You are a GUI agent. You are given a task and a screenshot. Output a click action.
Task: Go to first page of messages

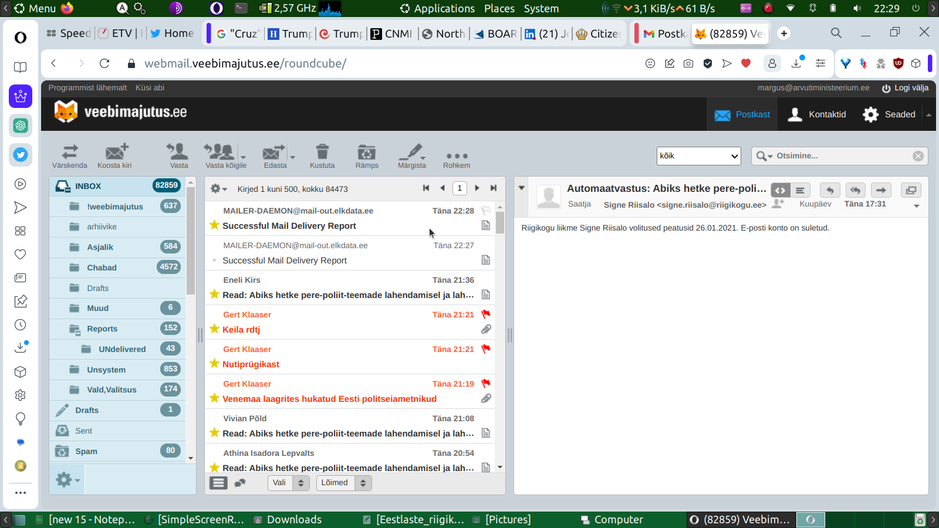click(426, 188)
